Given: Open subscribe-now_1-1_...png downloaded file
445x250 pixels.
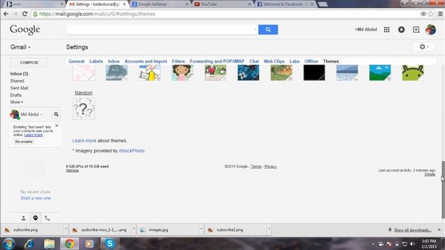Looking at the screenshot, I should click(101, 230).
